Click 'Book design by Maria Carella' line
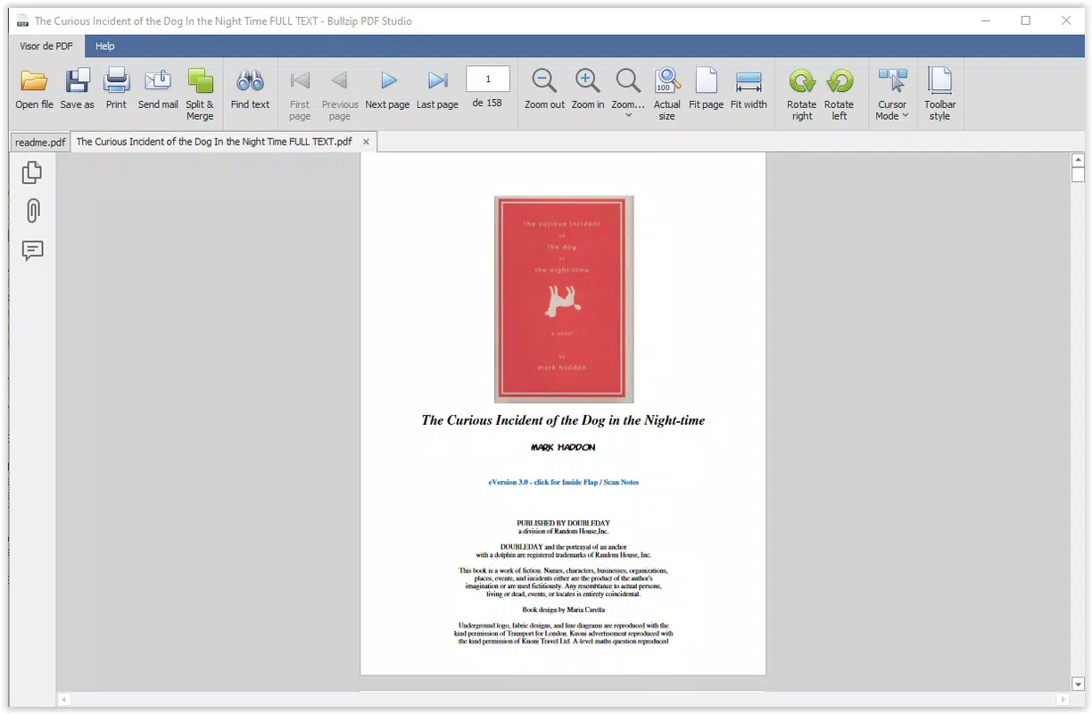 click(x=563, y=610)
